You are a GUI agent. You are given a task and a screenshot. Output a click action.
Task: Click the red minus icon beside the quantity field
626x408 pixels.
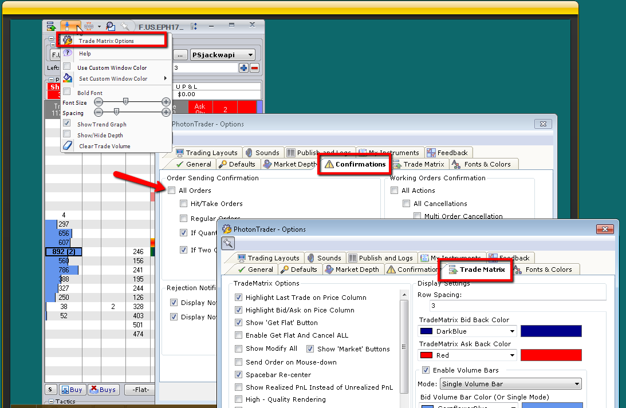(254, 68)
